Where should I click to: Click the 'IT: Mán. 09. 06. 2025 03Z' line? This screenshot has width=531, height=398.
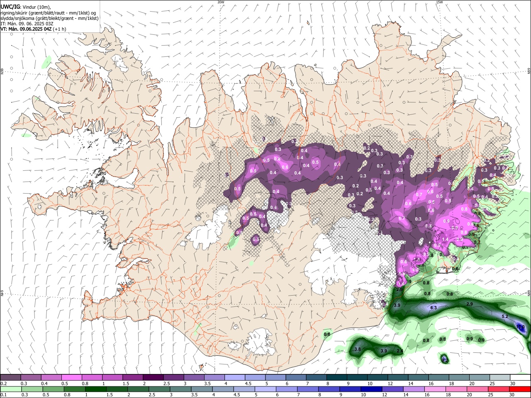[27, 24]
